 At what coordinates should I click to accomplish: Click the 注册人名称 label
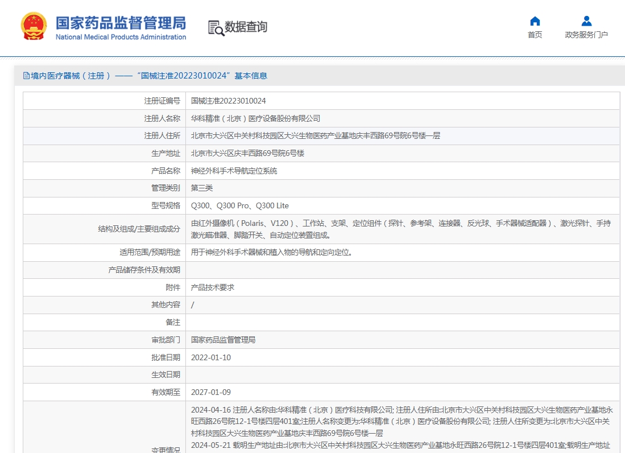tap(162, 118)
